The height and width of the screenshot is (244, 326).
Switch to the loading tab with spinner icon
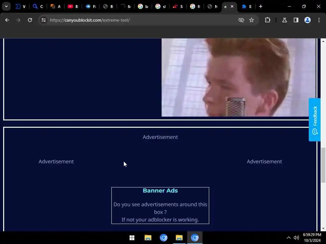coord(126,6)
